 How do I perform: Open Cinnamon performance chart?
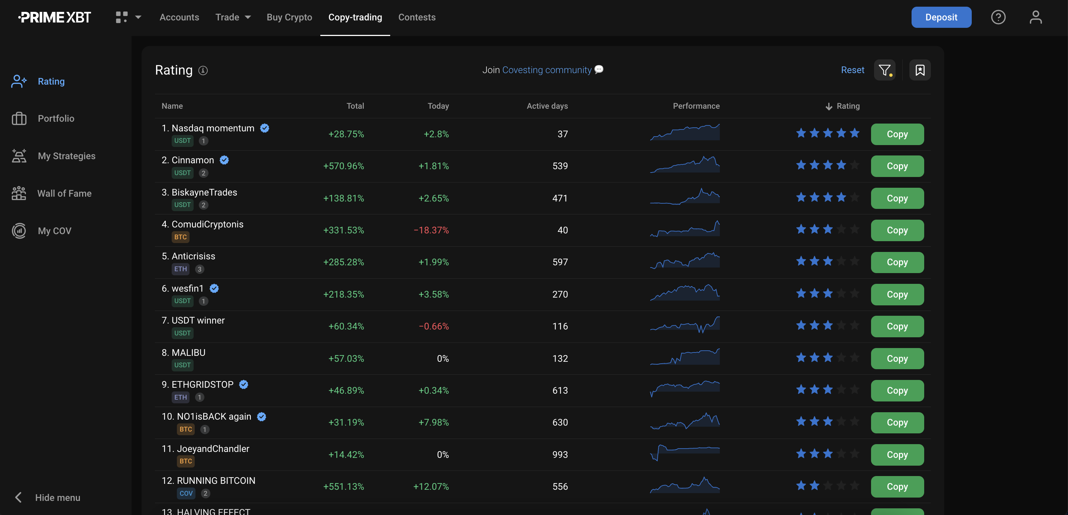pos(685,164)
